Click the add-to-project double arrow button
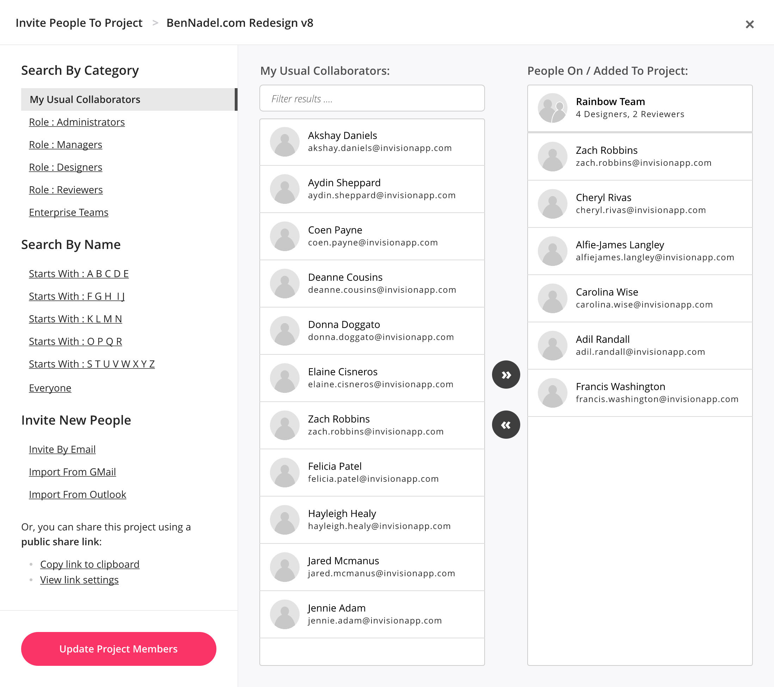The width and height of the screenshot is (774, 687). coord(506,375)
